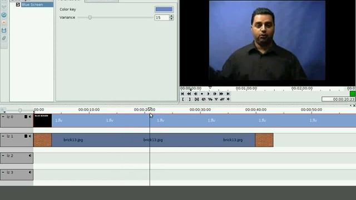Play the video in the monitor
The height and width of the screenshot is (200, 356).
[x=209, y=94]
